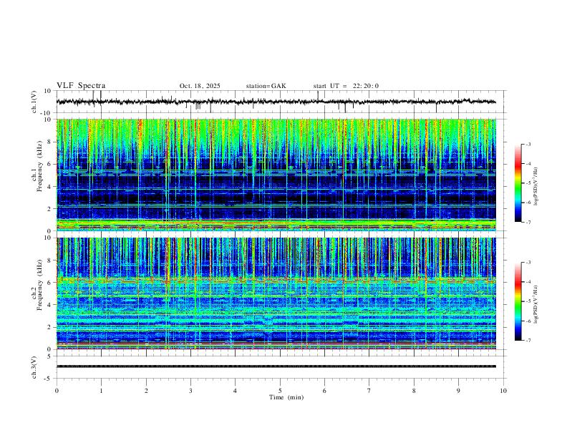Click the upper PSD color bar
The height and width of the screenshot is (438, 567).
[518, 183]
